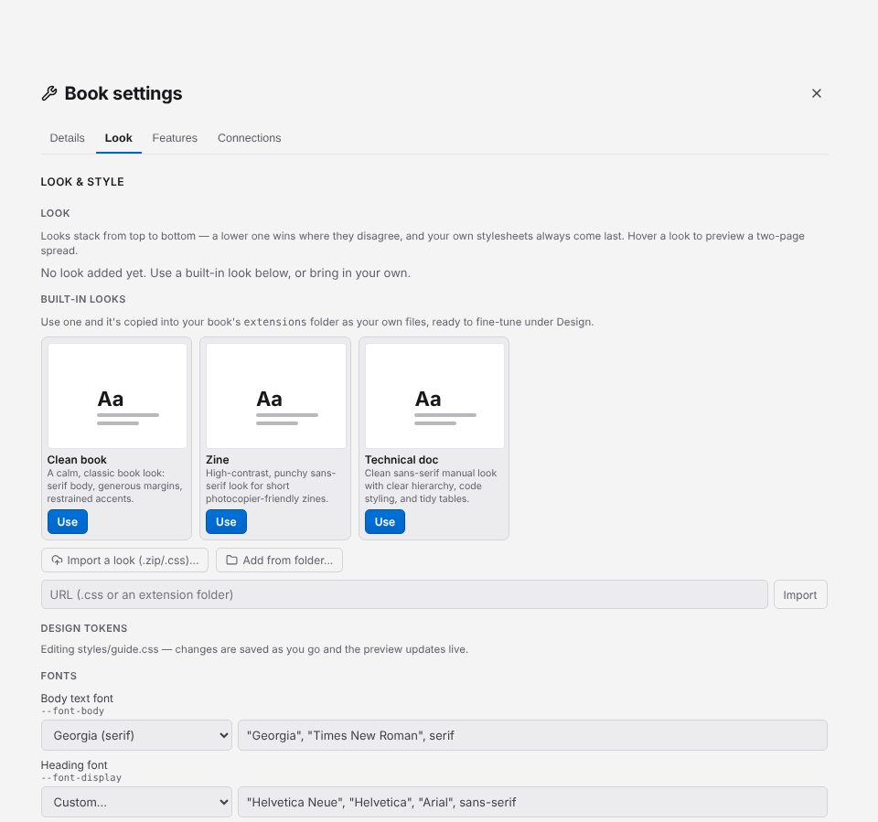Click the folder icon on Add from folder
878x822 pixels.
(x=231, y=560)
